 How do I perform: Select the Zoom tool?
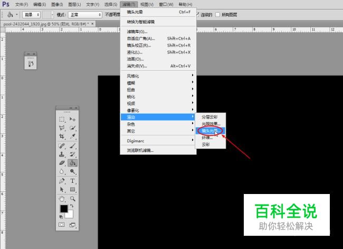coord(72,199)
